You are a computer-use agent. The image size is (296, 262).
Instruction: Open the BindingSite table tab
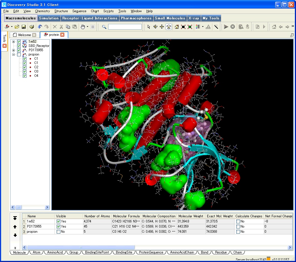tap(124, 252)
